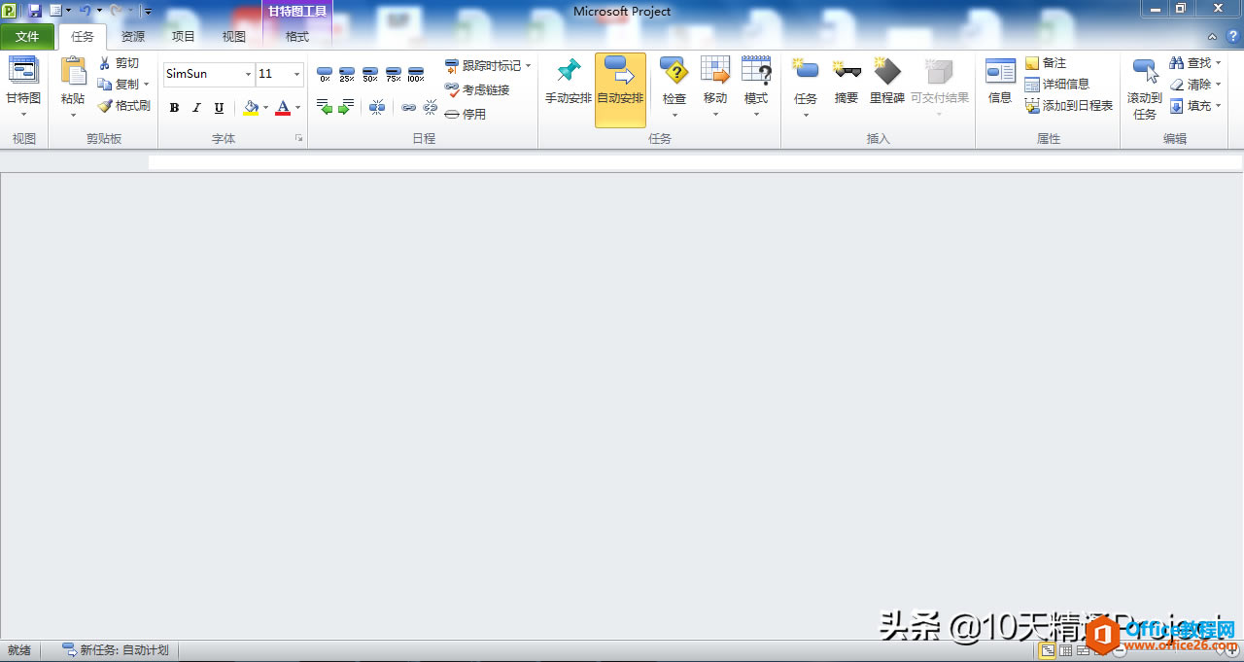点击状态栏「新任务: 自动计划」按钮

pyautogui.click(x=115, y=649)
